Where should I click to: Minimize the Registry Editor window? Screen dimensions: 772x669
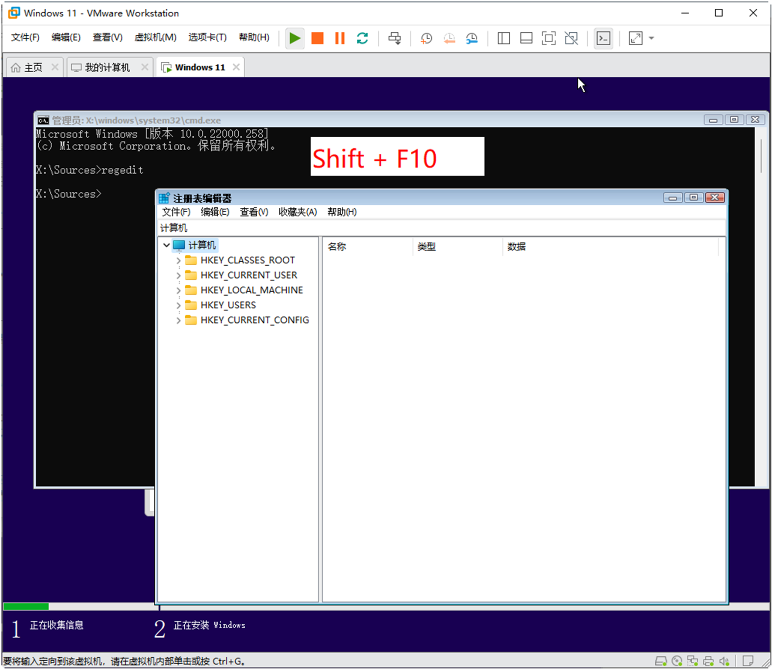673,198
